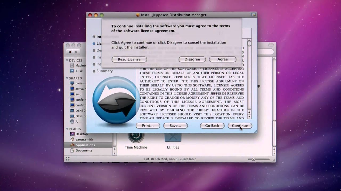The height and width of the screenshot is (191, 341).
Task: Click the Summary step in installer
Action: point(103,71)
